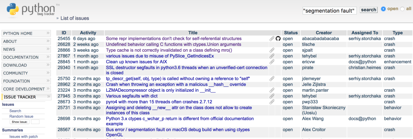Click paperclip icon for issue 25455
The width and height of the screenshot is (413, 139).
tap(272, 39)
